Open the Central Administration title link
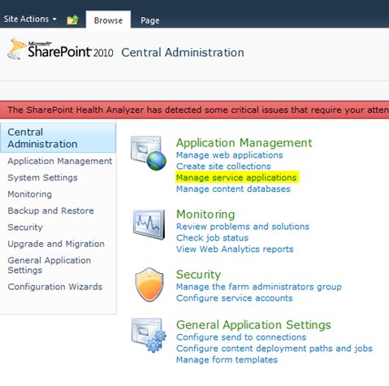This screenshot has height=386, width=389. click(183, 53)
